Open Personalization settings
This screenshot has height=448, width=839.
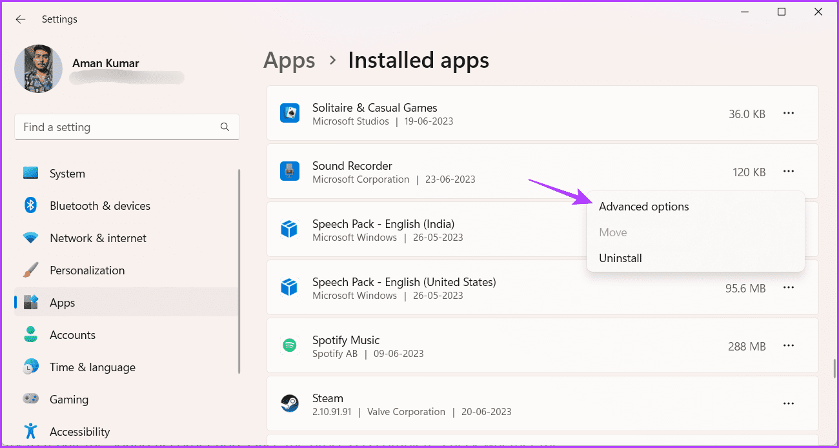(126, 270)
